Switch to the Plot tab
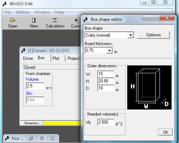 pyautogui.click(x=56, y=58)
